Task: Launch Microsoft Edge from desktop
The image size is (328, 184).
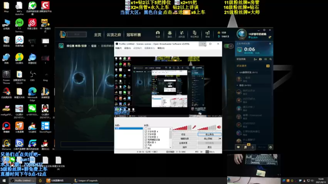Action: (x=32, y=94)
